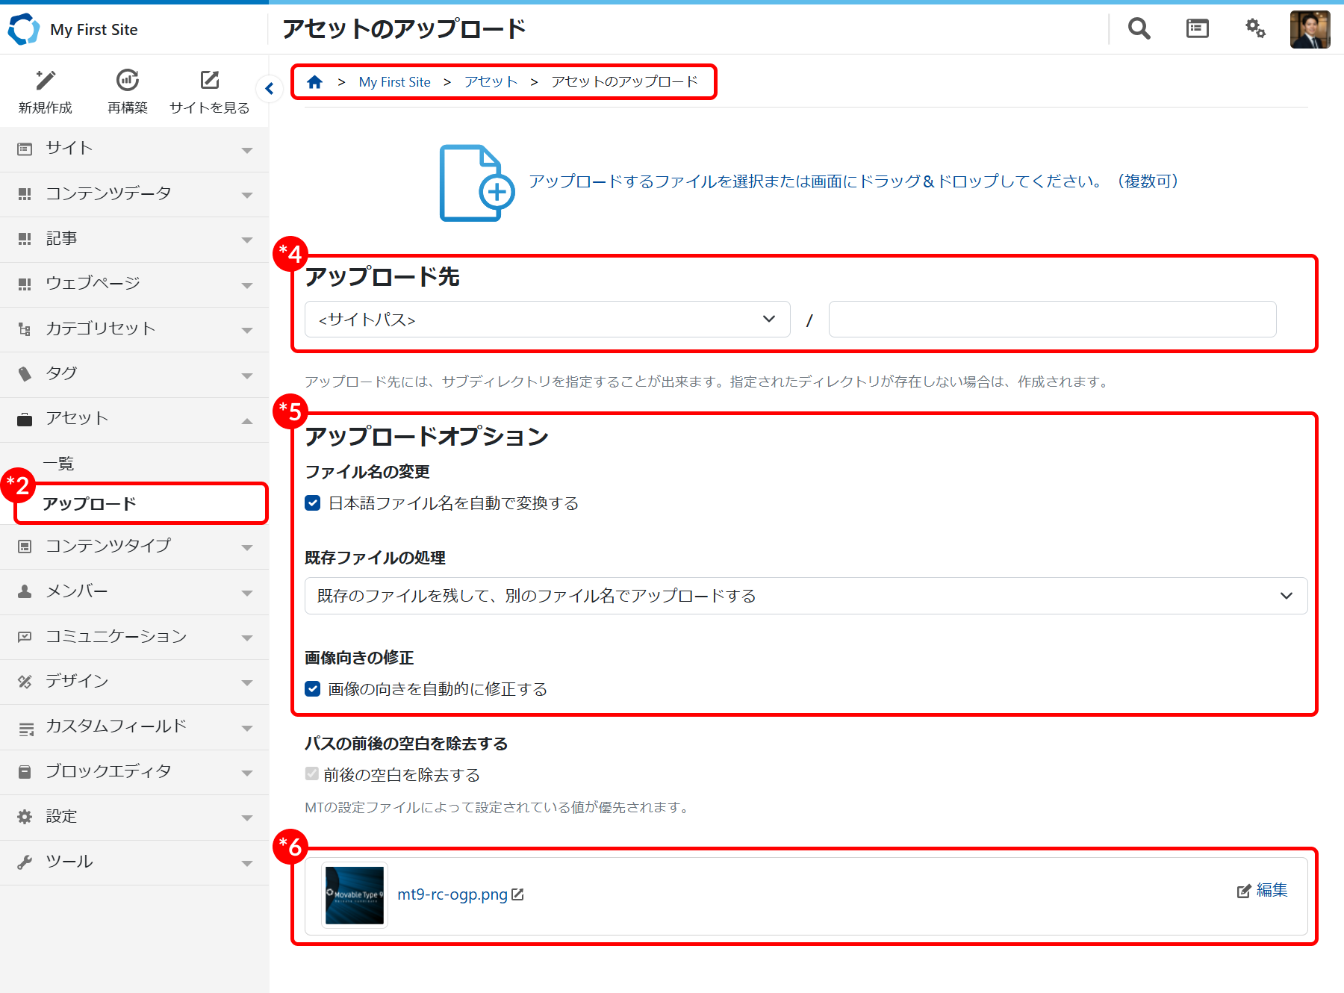The width and height of the screenshot is (1344, 993).
Task: Open the 既存ファイルの処理 dropdown
Action: (805, 596)
